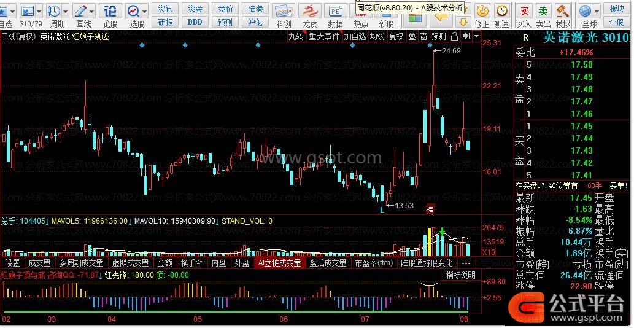The height and width of the screenshot is (328, 634).
Task: Click the 资讯 news button
Action: tap(165, 9)
